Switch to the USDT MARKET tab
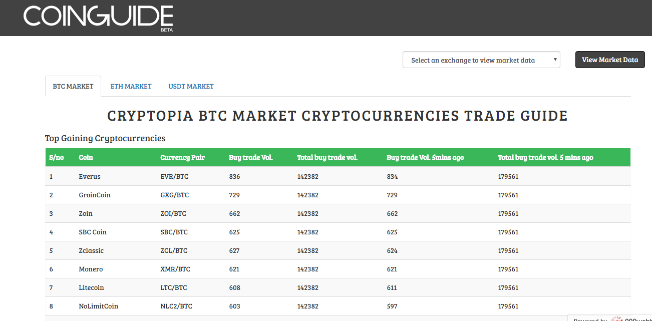The height and width of the screenshot is (321, 652). 191,86
